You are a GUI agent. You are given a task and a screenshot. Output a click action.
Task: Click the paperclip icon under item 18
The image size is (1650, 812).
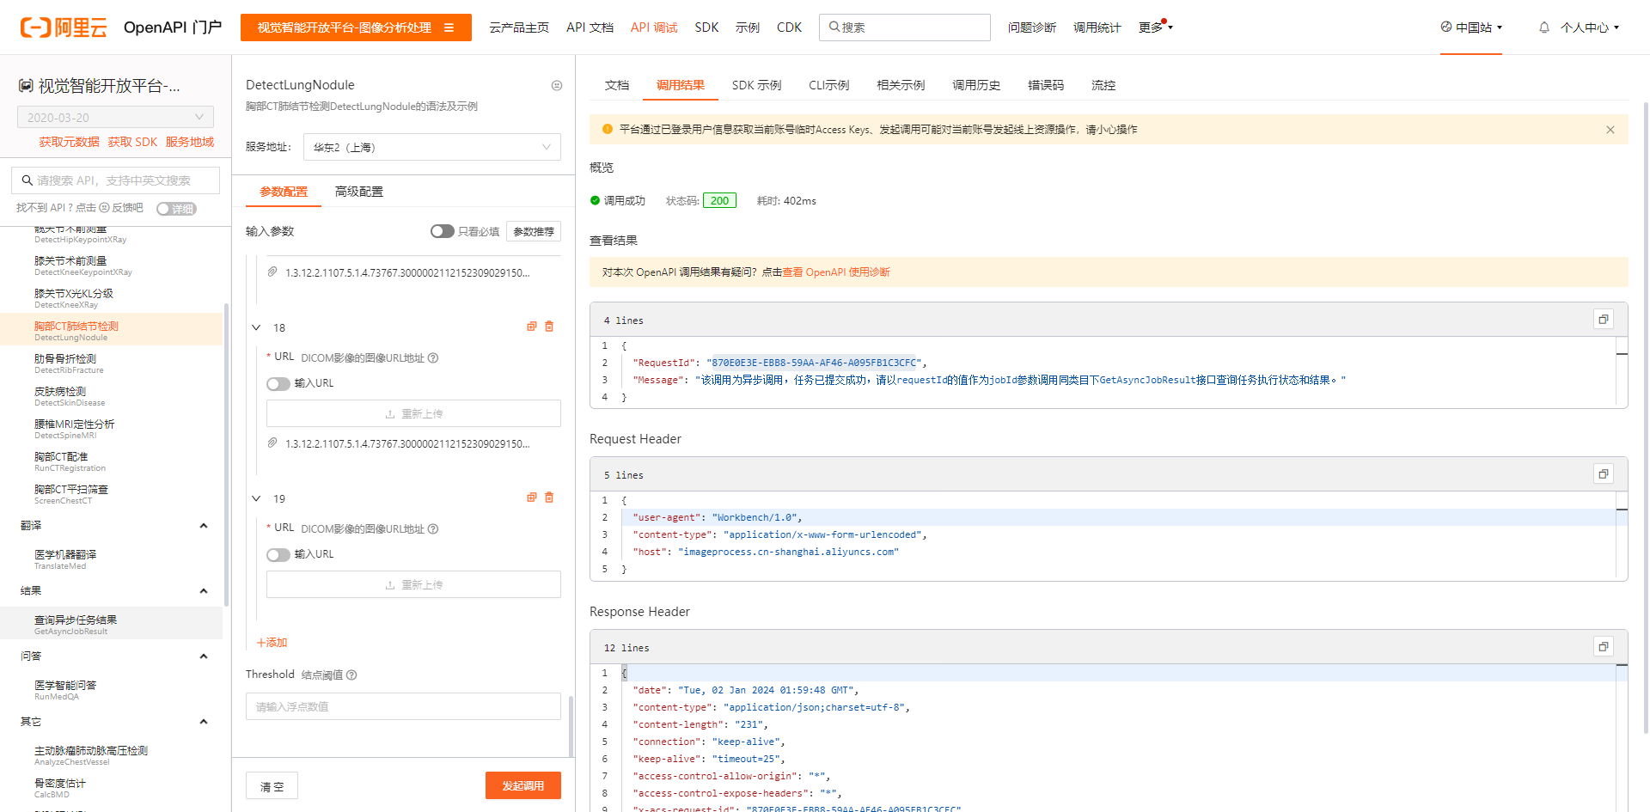point(272,443)
